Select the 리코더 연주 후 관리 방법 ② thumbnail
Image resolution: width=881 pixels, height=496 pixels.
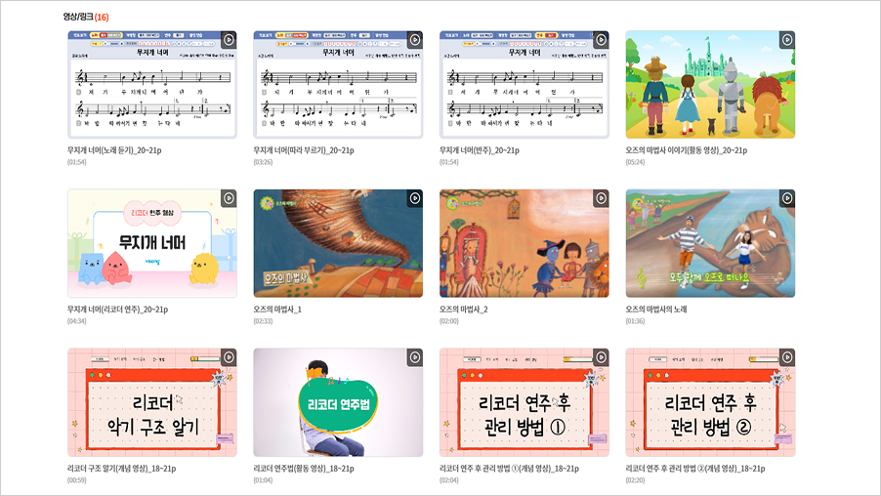tap(710, 402)
